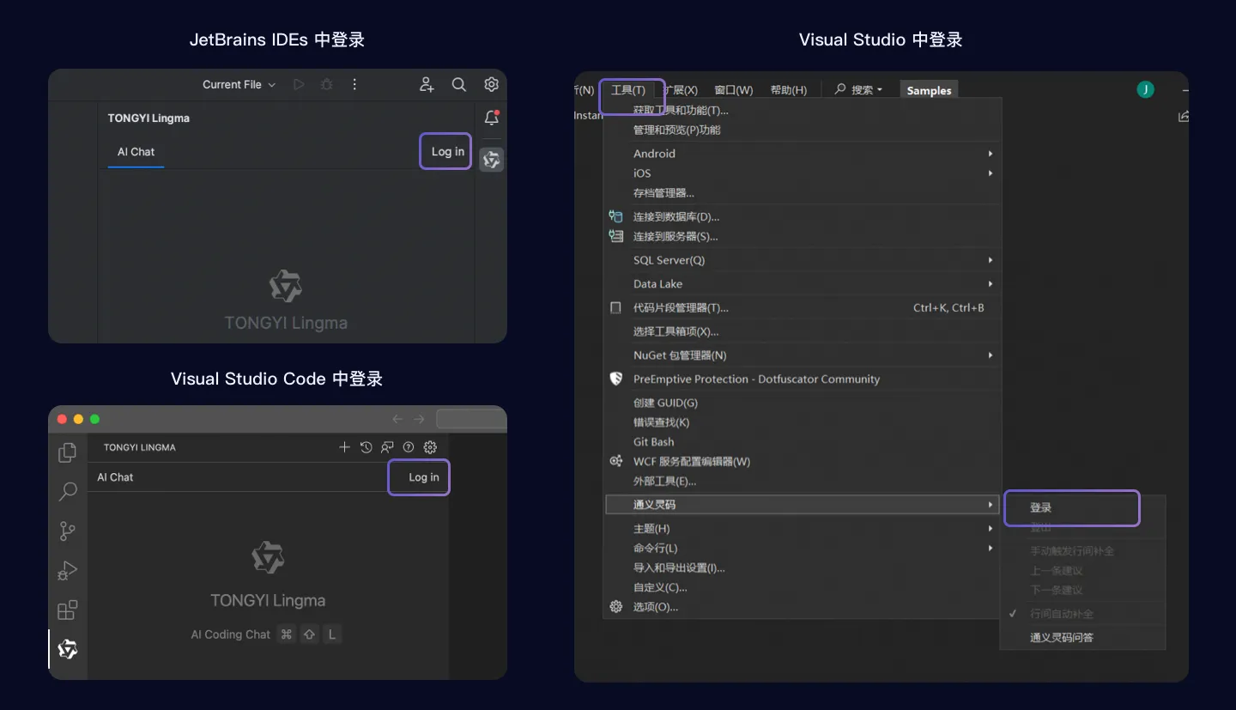The width and height of the screenshot is (1236, 710).
Task: Click the help question mark icon in VS Code panel
Action: [x=409, y=447]
